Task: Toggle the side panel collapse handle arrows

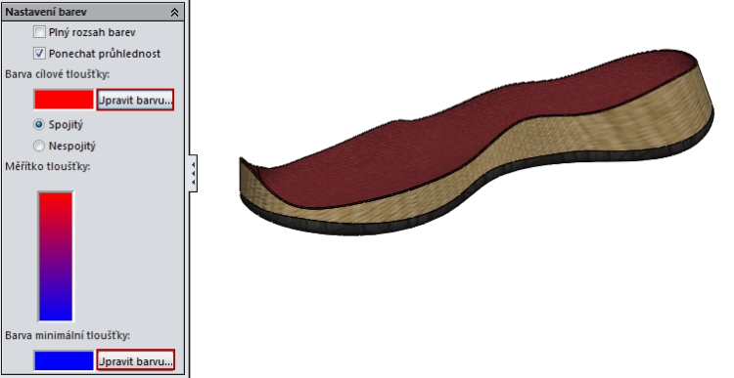Action: [194, 173]
